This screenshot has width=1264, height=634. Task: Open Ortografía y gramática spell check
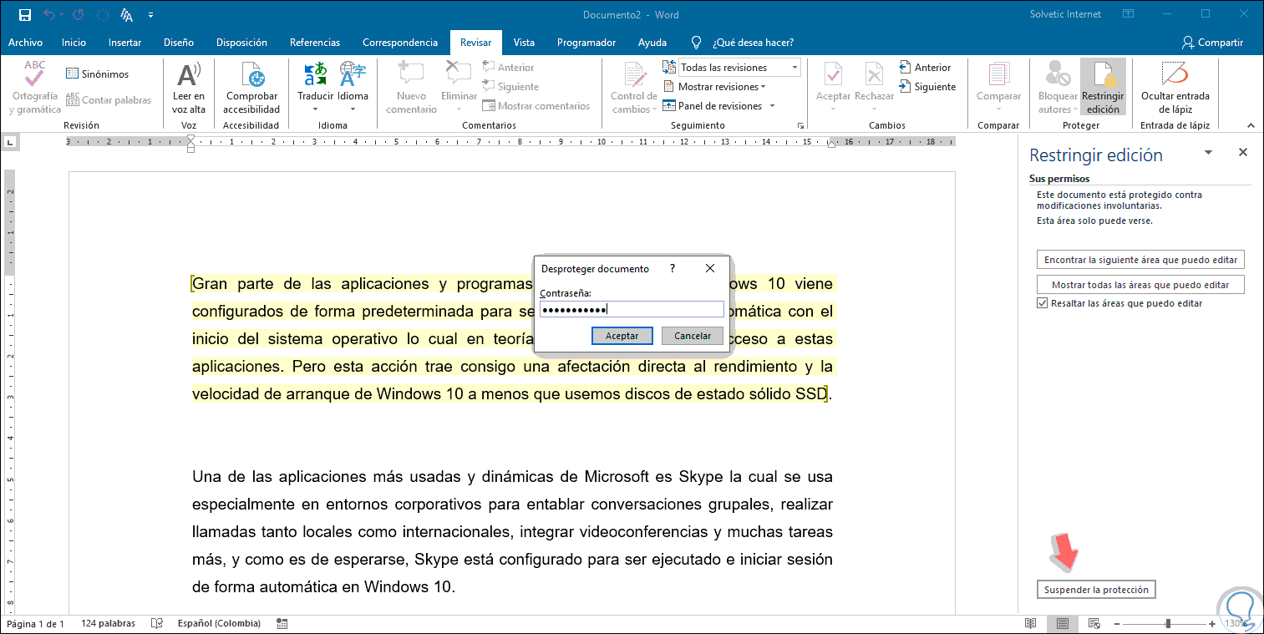(x=35, y=88)
